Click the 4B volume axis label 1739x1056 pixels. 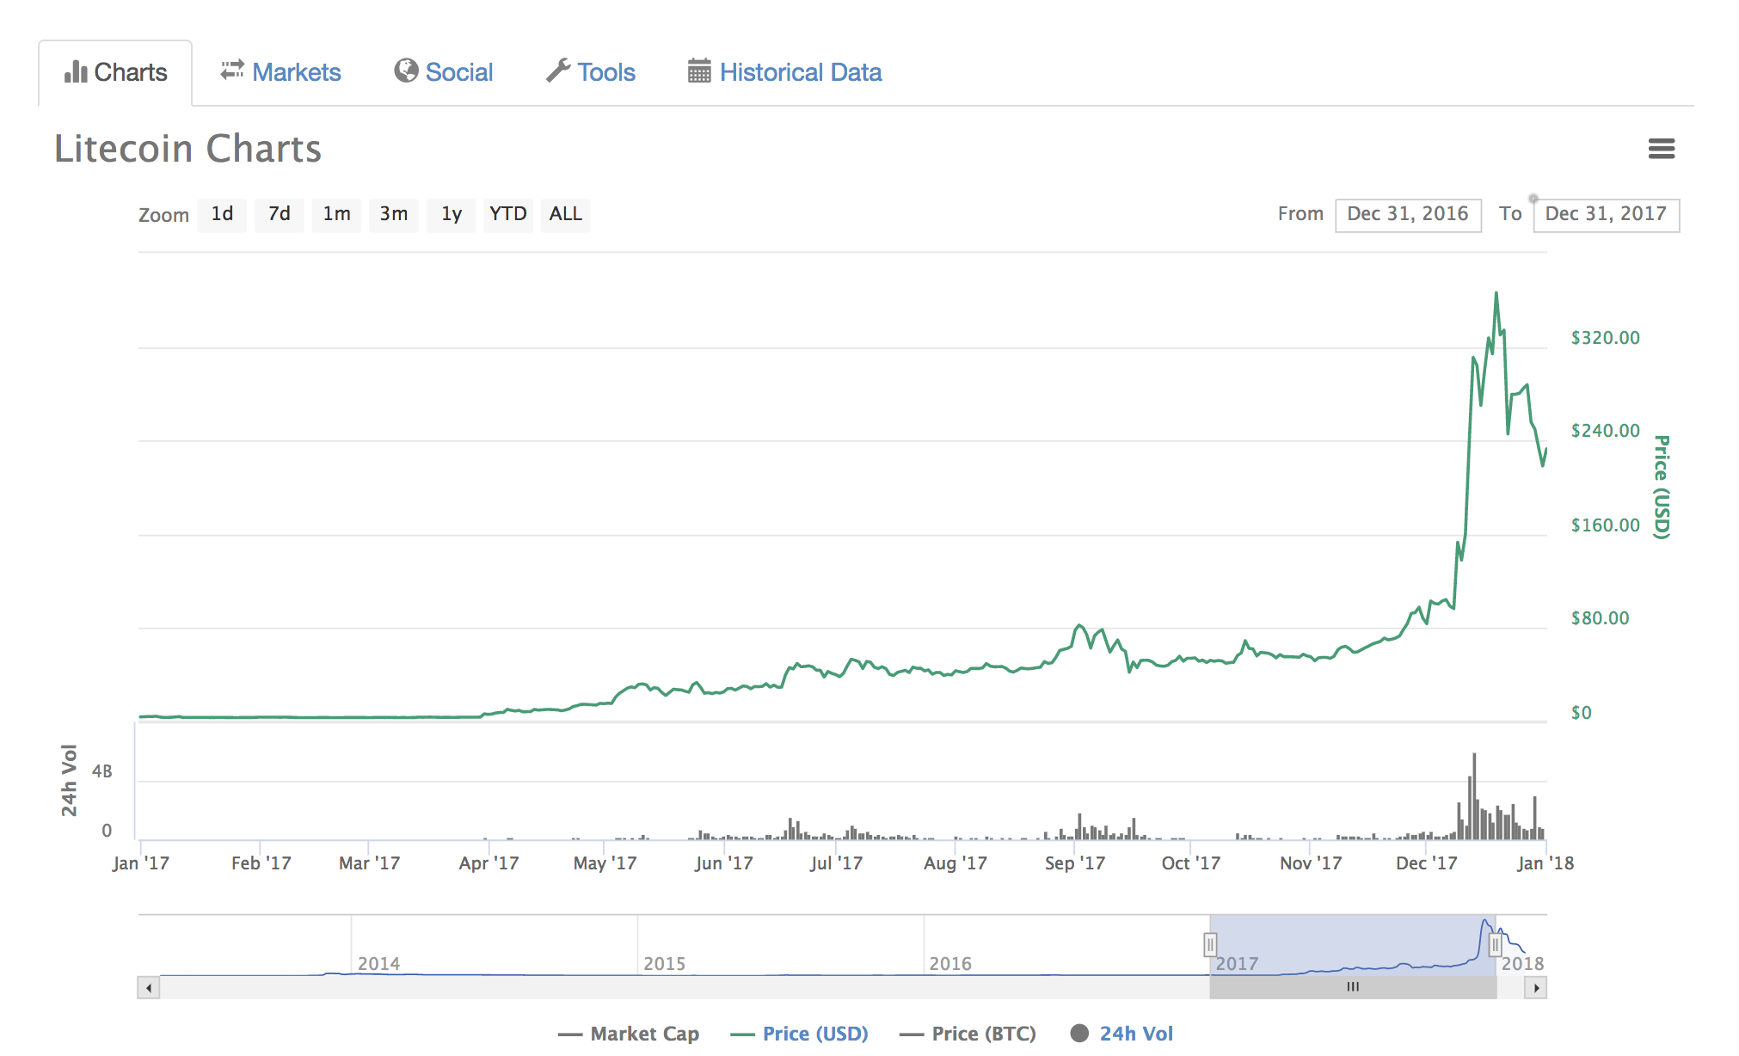102,771
